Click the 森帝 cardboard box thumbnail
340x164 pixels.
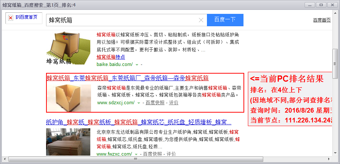pos(69,98)
